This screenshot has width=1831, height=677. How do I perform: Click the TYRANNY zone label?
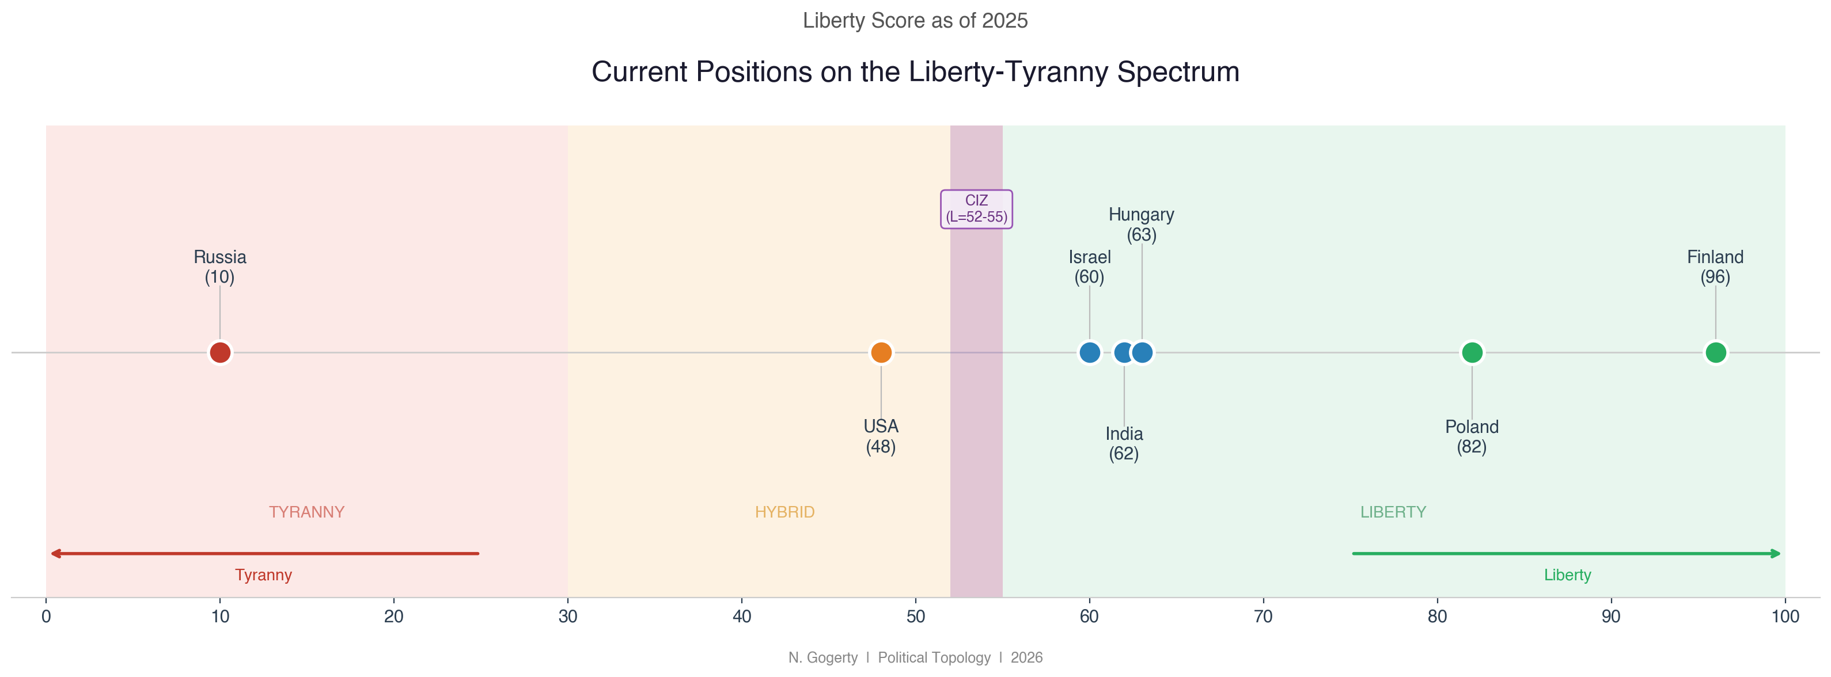coord(306,512)
